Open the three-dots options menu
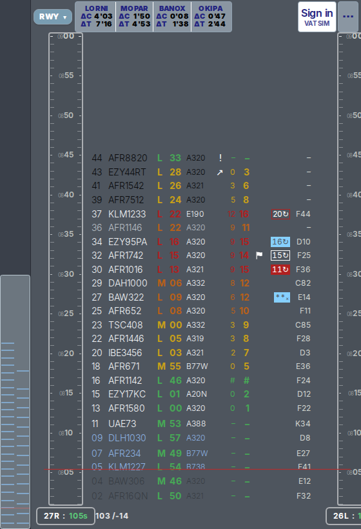361x529 pixels. 348,17
